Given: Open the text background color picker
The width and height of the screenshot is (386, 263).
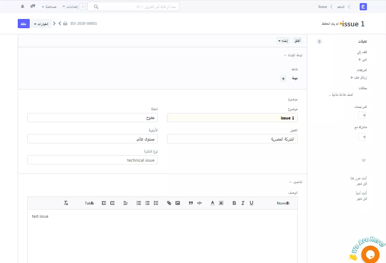Looking at the screenshot, I should [221, 203].
